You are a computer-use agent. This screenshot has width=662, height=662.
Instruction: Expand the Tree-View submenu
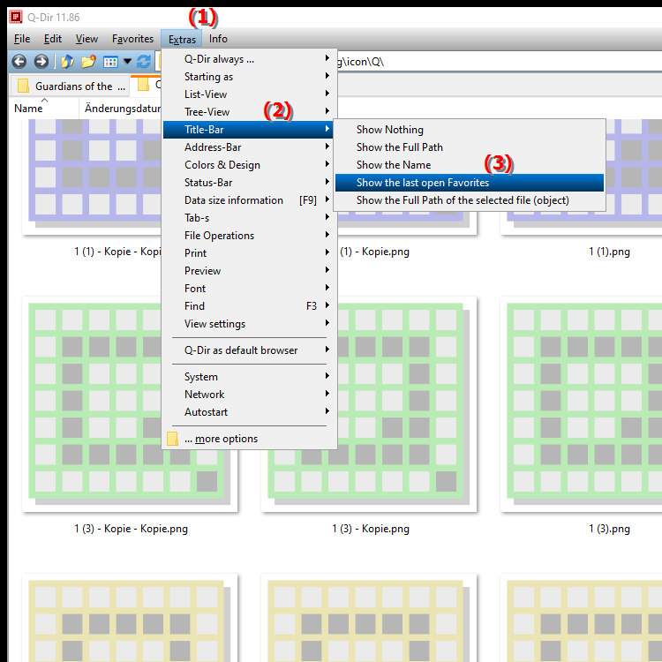tap(250, 112)
